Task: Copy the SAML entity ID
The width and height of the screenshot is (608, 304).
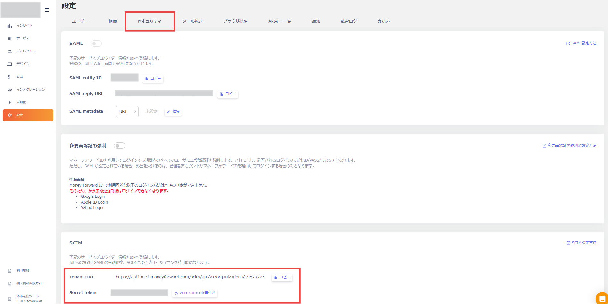Action: [153, 78]
